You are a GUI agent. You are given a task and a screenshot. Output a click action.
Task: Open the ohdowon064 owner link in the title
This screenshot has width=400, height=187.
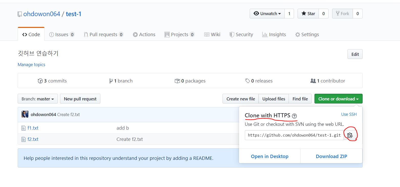tap(42, 14)
